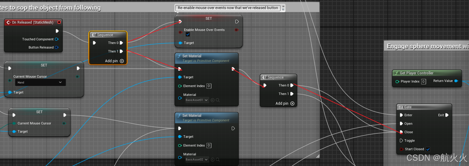
Task: Click use-selected-asset arrow beside BasicAsset02
Action: (x=213, y=160)
